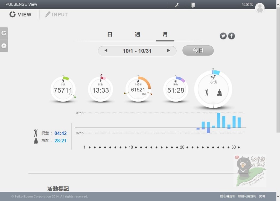
Task: Open the user profile avatar
Action: pos(260,8)
